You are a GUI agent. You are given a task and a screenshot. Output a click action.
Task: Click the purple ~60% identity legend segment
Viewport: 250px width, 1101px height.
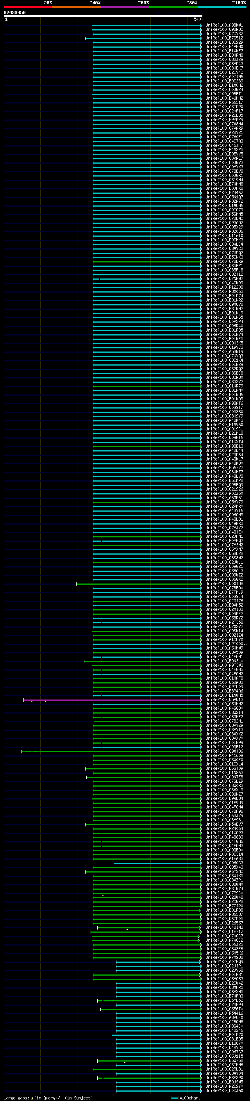[x=125, y=7]
